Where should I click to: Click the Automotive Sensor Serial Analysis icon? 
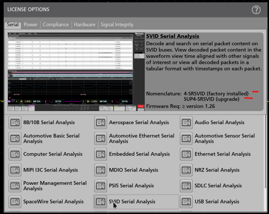(x=186, y=138)
